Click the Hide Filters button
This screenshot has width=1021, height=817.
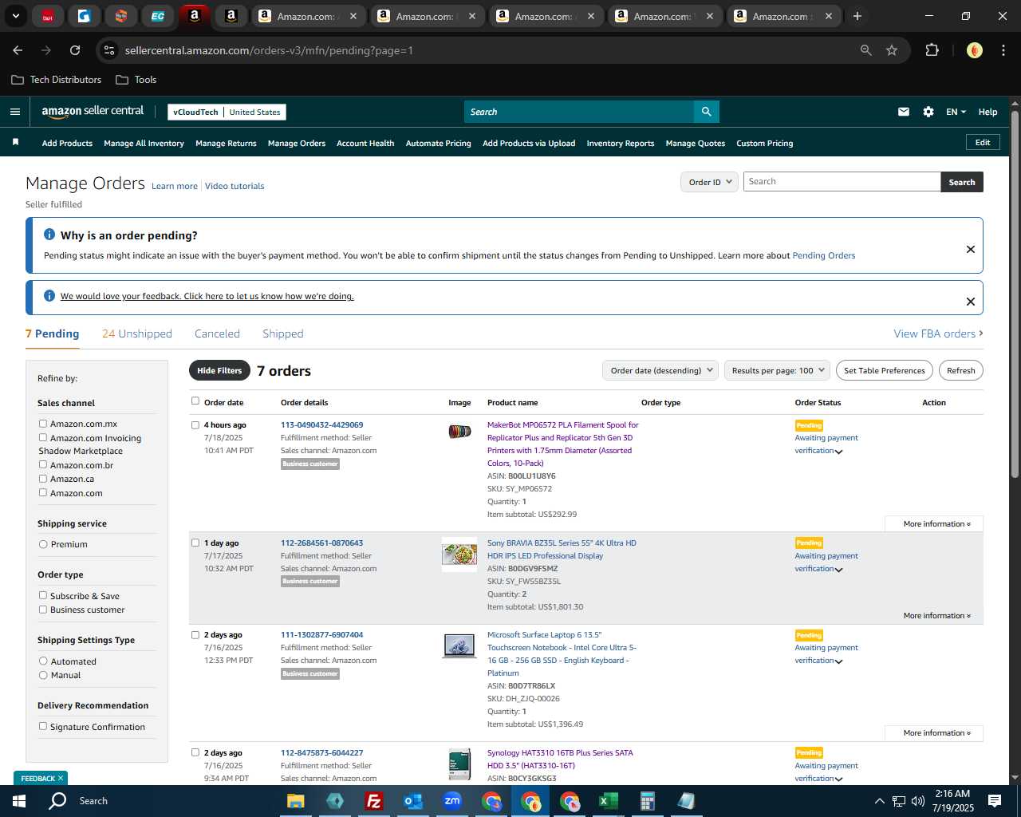(x=219, y=370)
